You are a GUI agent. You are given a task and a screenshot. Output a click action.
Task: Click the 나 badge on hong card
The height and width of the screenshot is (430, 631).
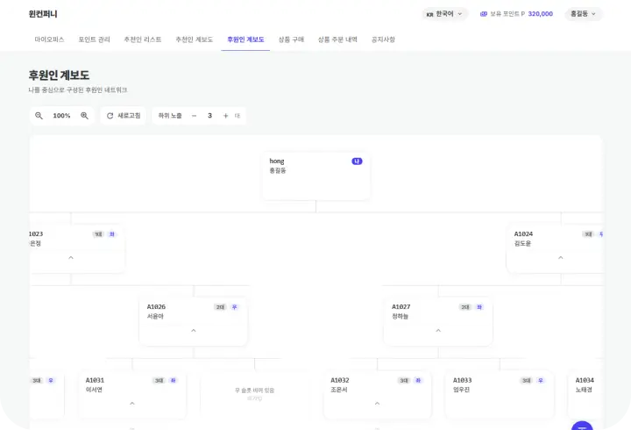click(357, 161)
